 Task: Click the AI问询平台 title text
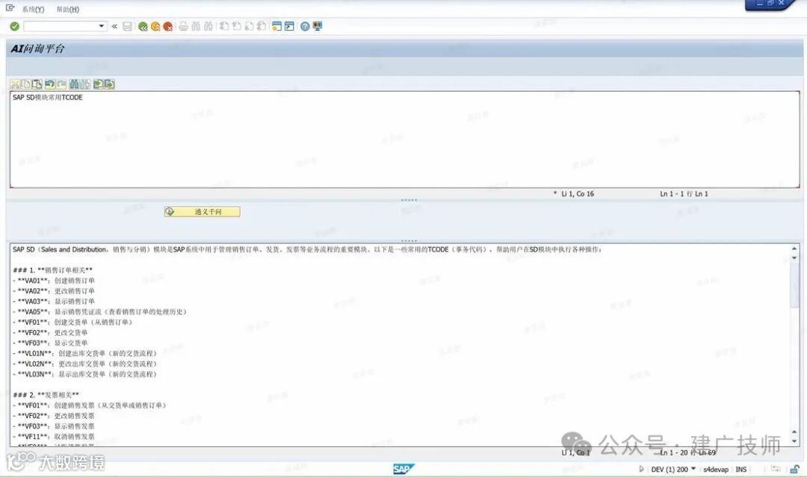coord(37,49)
